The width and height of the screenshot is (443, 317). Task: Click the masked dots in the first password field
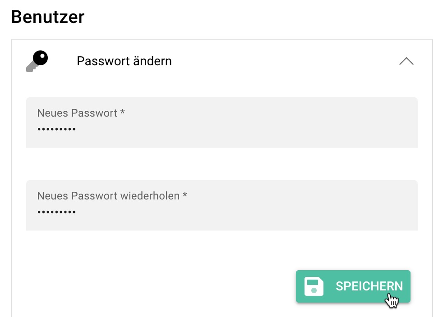point(56,129)
